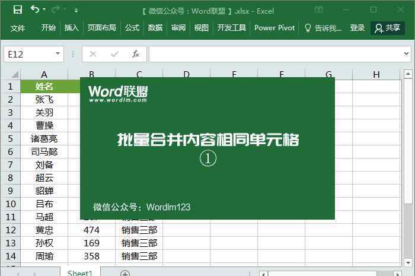The height and width of the screenshot is (276, 415).
Task: Open the 开发工具 ribbon tab
Action: coord(232,27)
